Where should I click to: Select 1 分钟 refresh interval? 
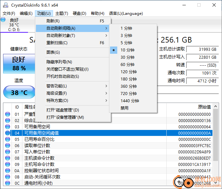133,28
